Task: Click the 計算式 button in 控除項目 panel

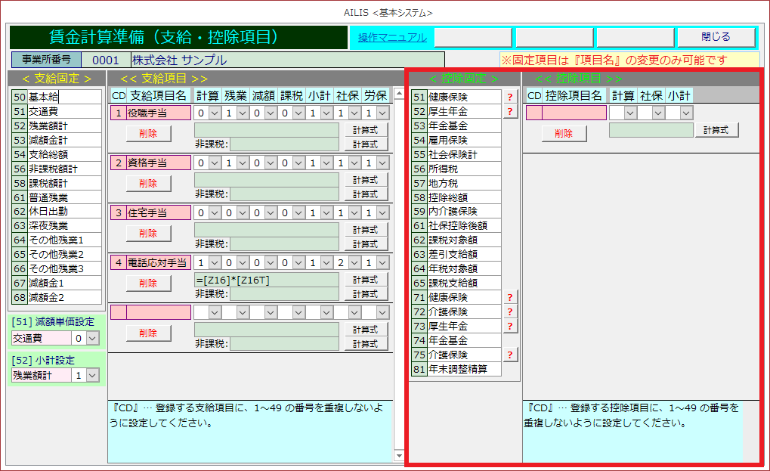Action: point(716,130)
